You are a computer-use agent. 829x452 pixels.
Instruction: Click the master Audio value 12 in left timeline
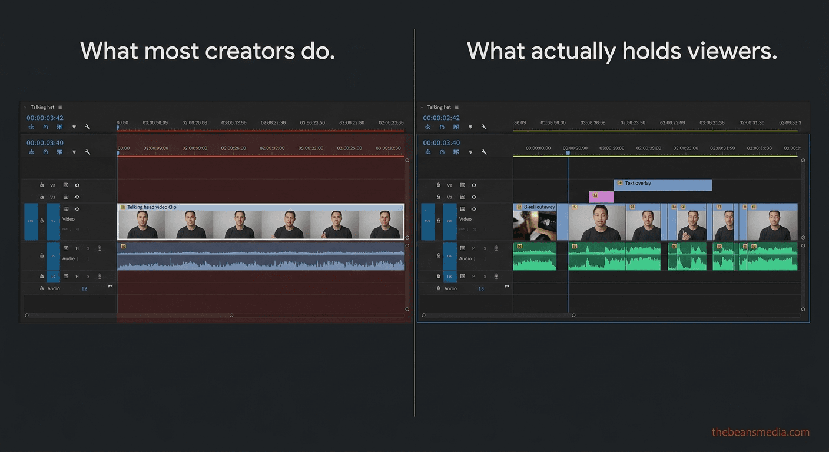(x=84, y=288)
